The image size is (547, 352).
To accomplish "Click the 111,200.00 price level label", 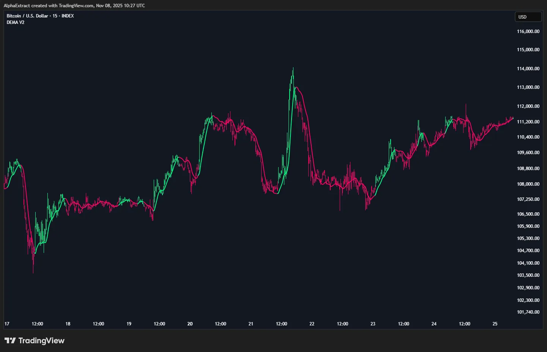I will [x=528, y=122].
